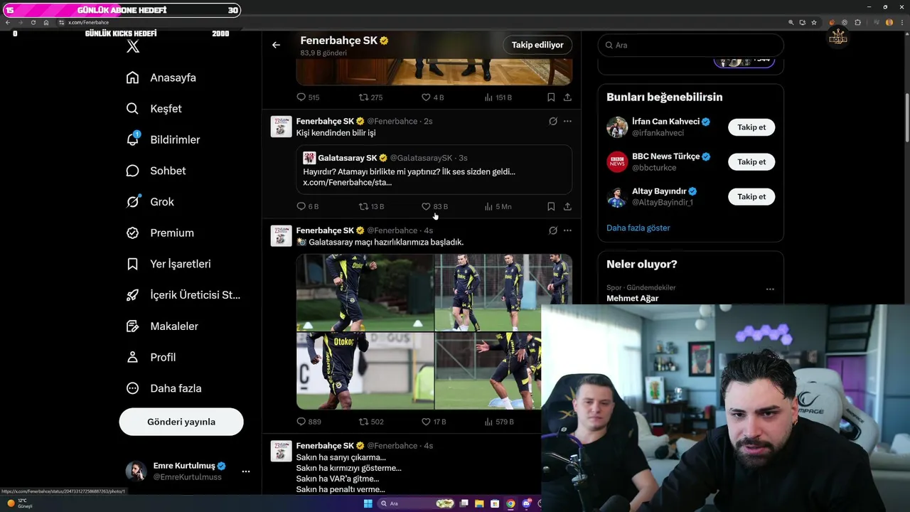This screenshot has height=512, width=910.
Task: Click @Fenerbahce handle on Sakın ha post
Action: (392, 446)
